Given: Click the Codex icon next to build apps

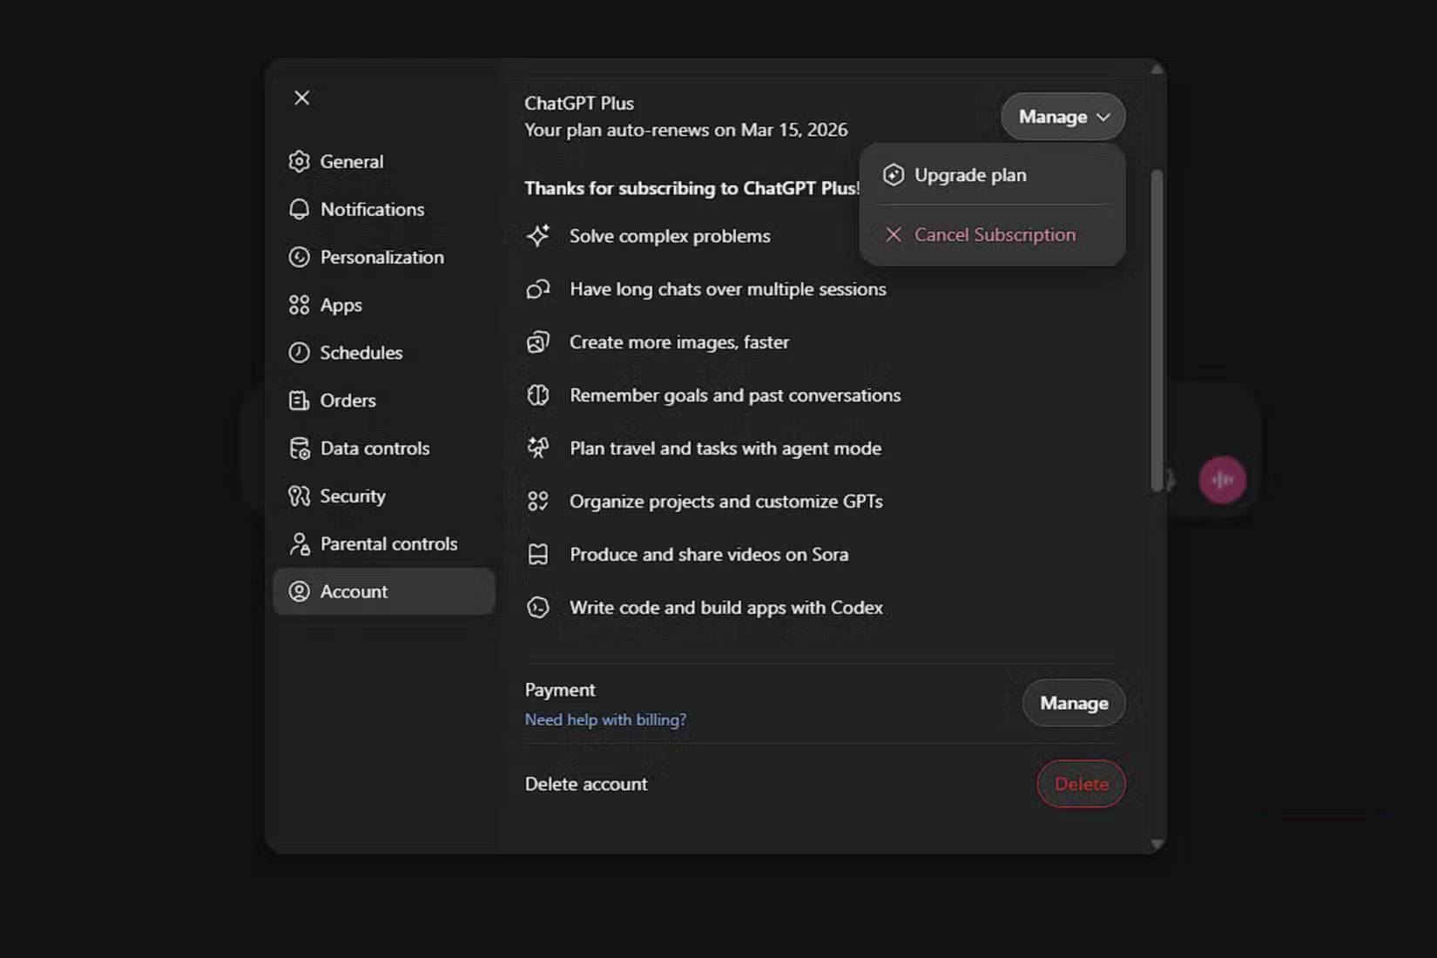Looking at the screenshot, I should (x=538, y=607).
